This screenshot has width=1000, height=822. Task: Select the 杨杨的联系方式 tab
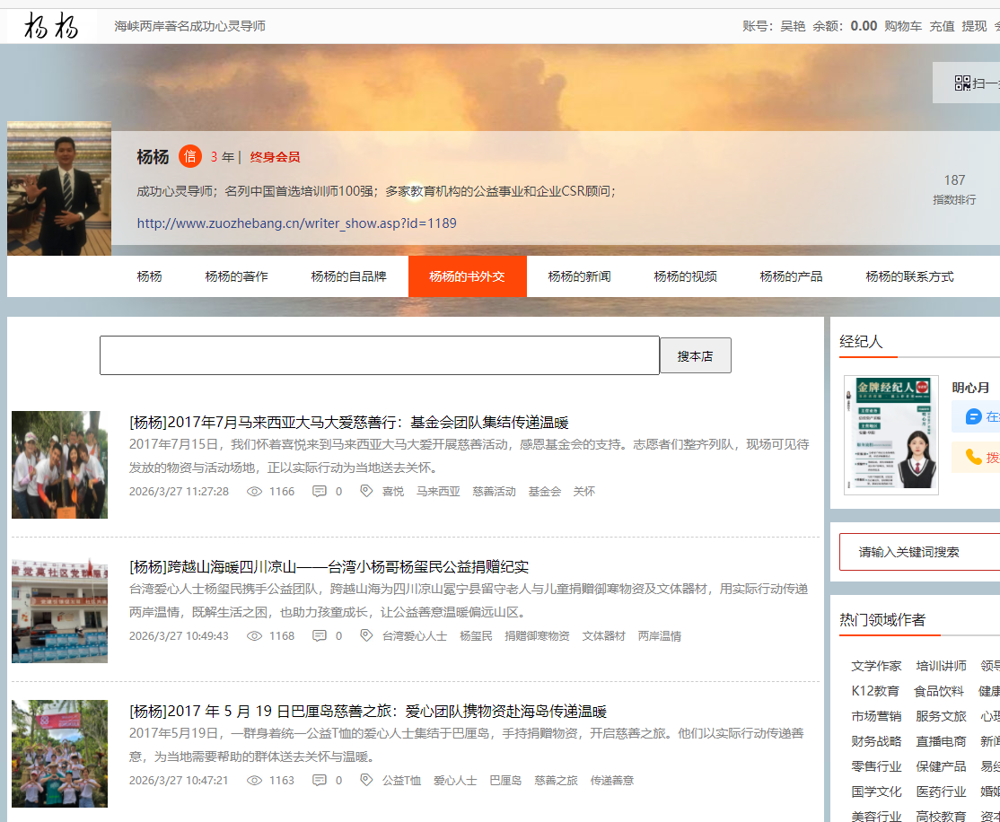[x=909, y=276]
